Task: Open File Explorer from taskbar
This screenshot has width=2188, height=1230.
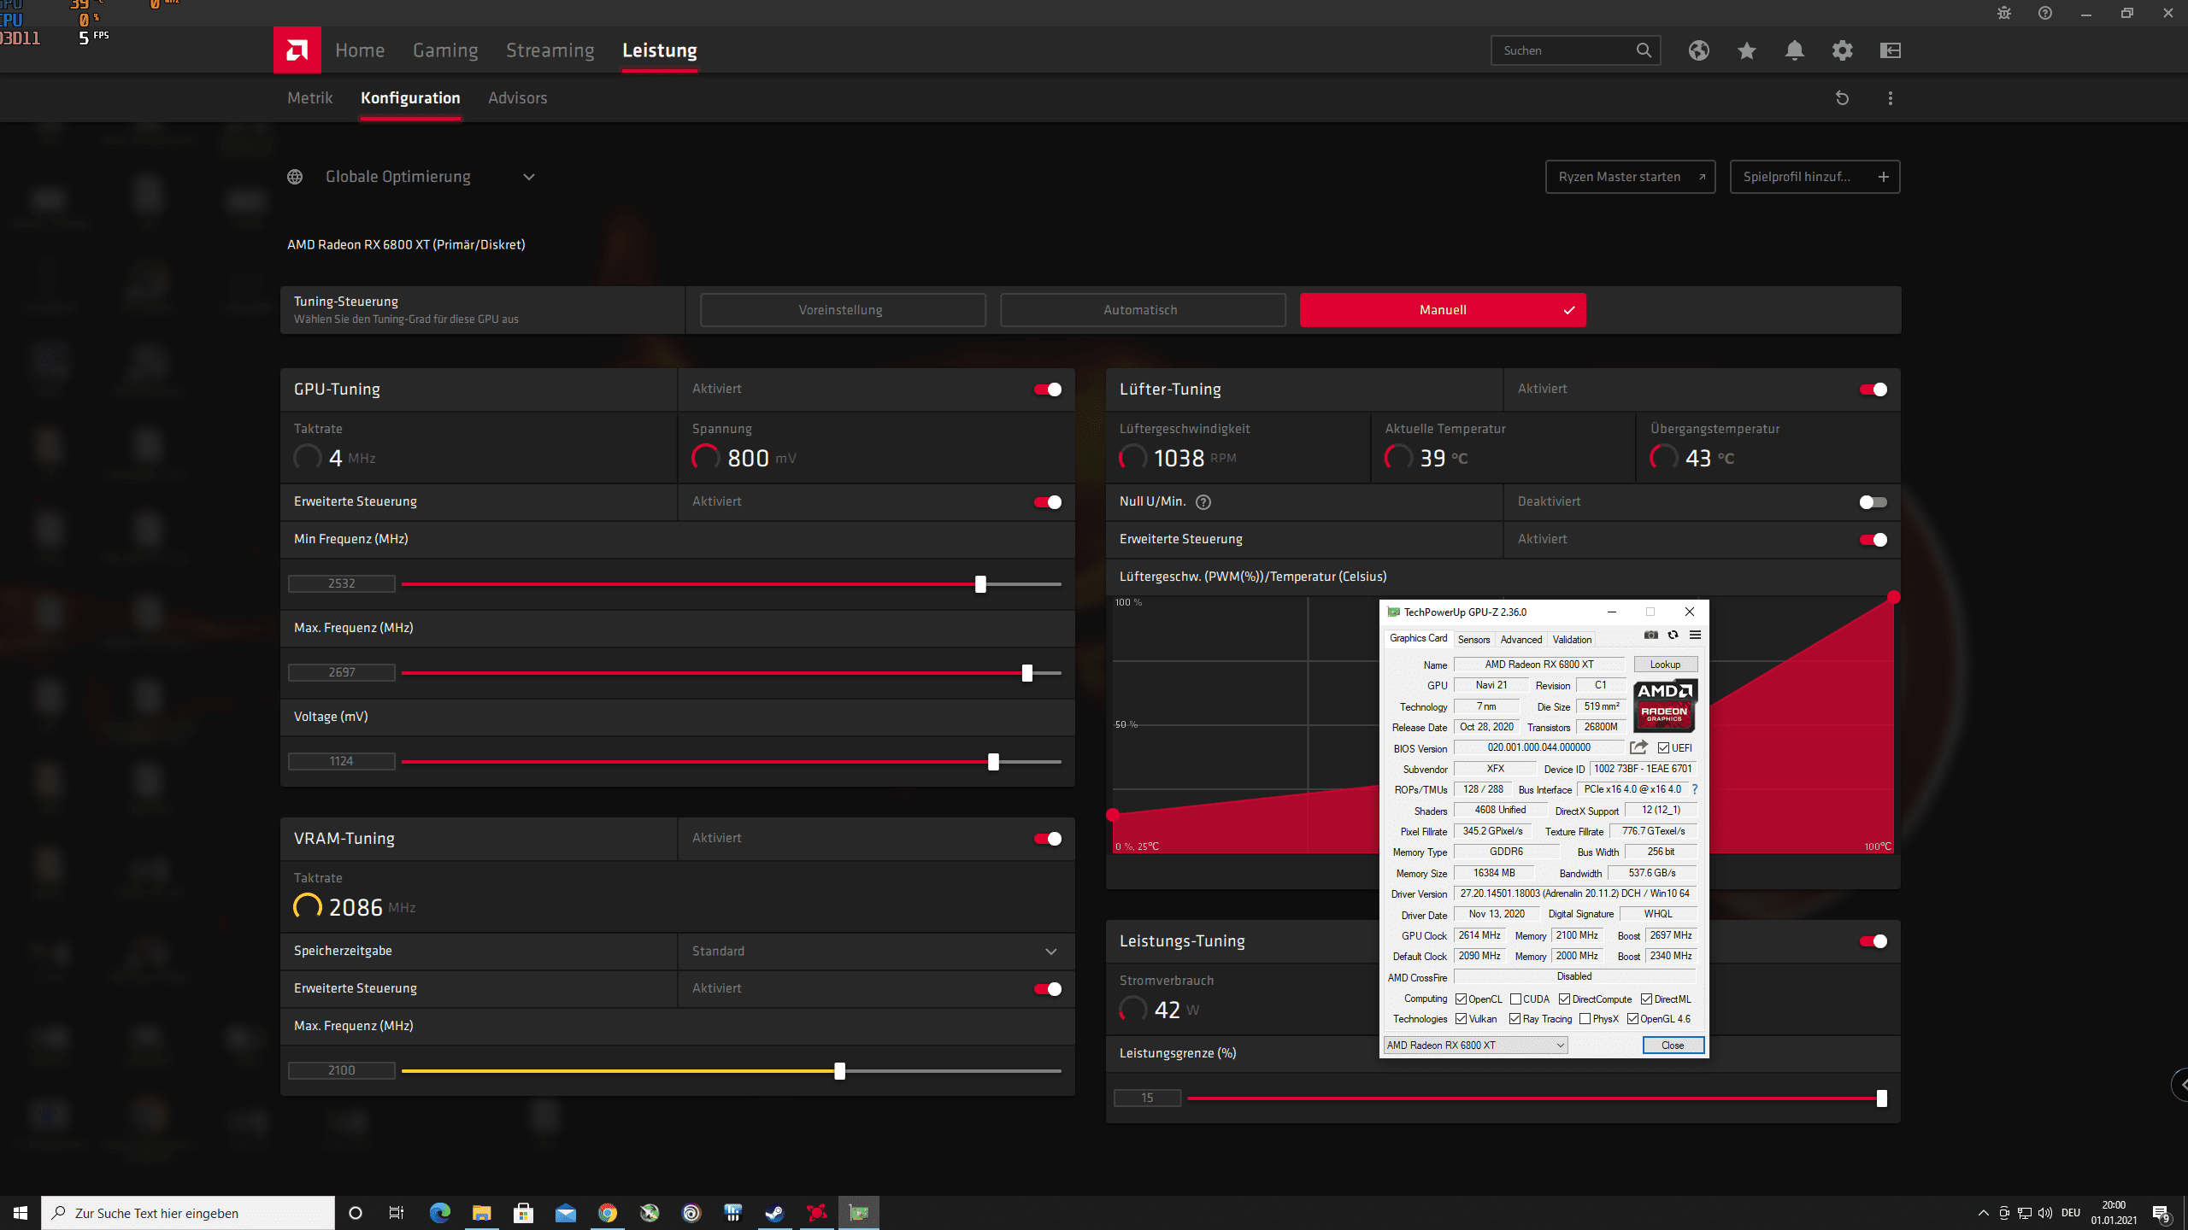Action: tap(481, 1213)
